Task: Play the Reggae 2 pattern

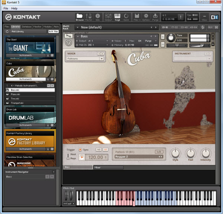Action: point(82,157)
